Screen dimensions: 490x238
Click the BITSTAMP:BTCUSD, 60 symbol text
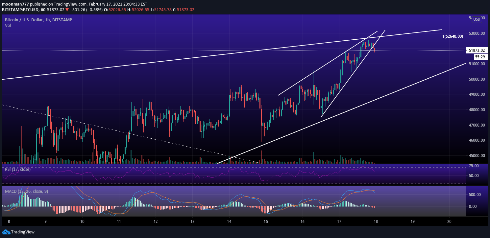(x=23, y=10)
